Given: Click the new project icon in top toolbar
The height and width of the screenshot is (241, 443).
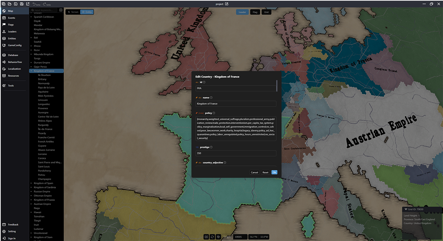Looking at the screenshot, I should [x=3, y=4].
